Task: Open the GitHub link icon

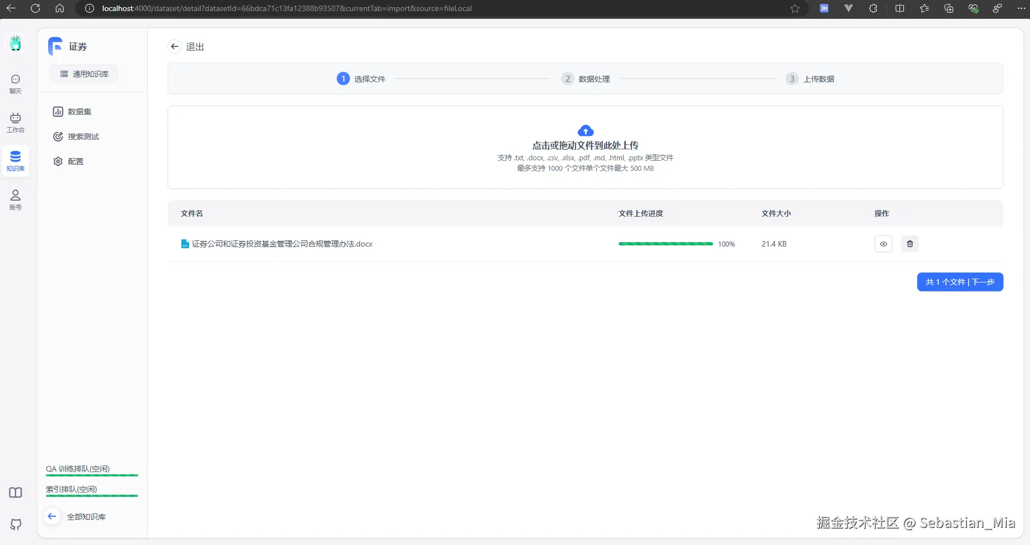Action: click(x=15, y=524)
